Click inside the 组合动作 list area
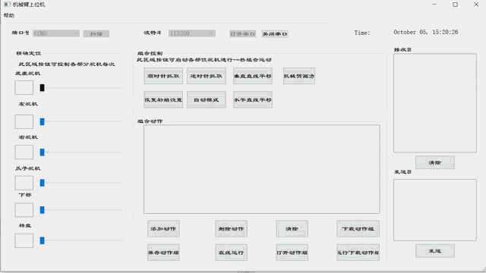This screenshot has height=273, width=486. (x=261, y=169)
